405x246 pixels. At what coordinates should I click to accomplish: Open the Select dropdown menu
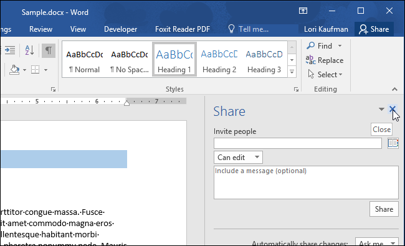click(325, 75)
